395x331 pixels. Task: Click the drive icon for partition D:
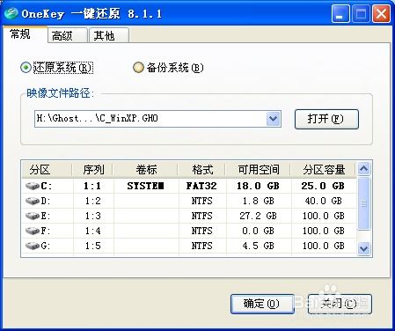click(x=33, y=201)
